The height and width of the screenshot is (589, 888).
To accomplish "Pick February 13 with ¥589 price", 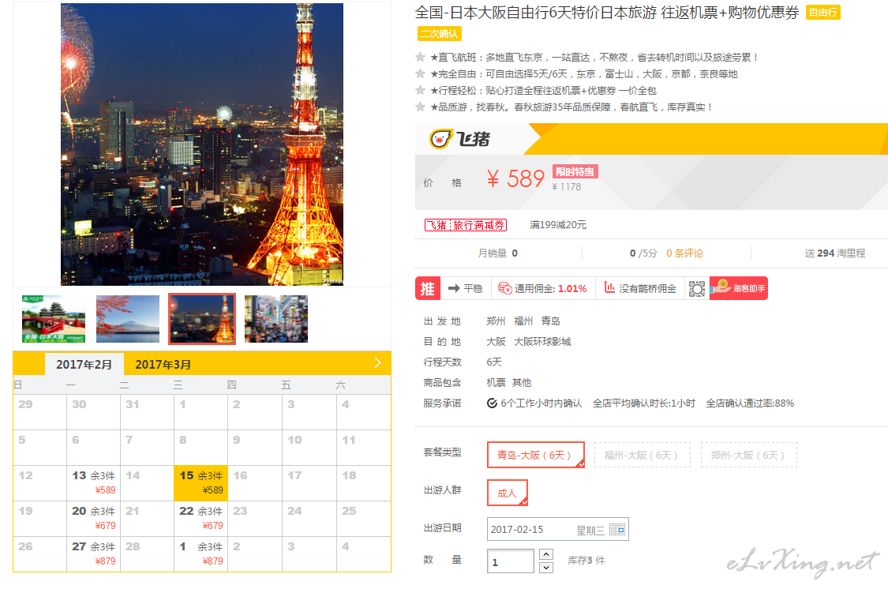I will click(x=93, y=483).
